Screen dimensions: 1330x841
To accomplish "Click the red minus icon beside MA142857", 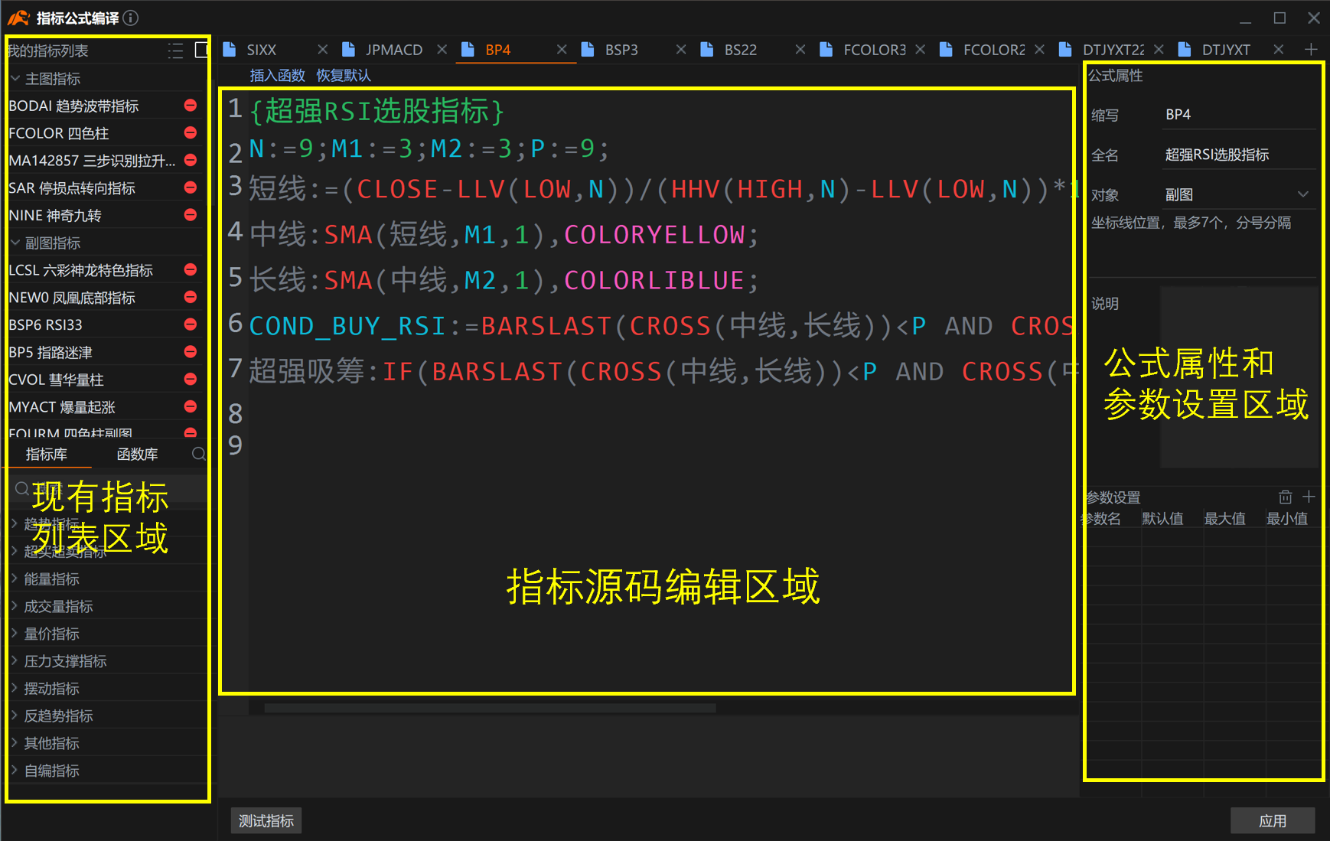I will pyautogui.click(x=191, y=161).
